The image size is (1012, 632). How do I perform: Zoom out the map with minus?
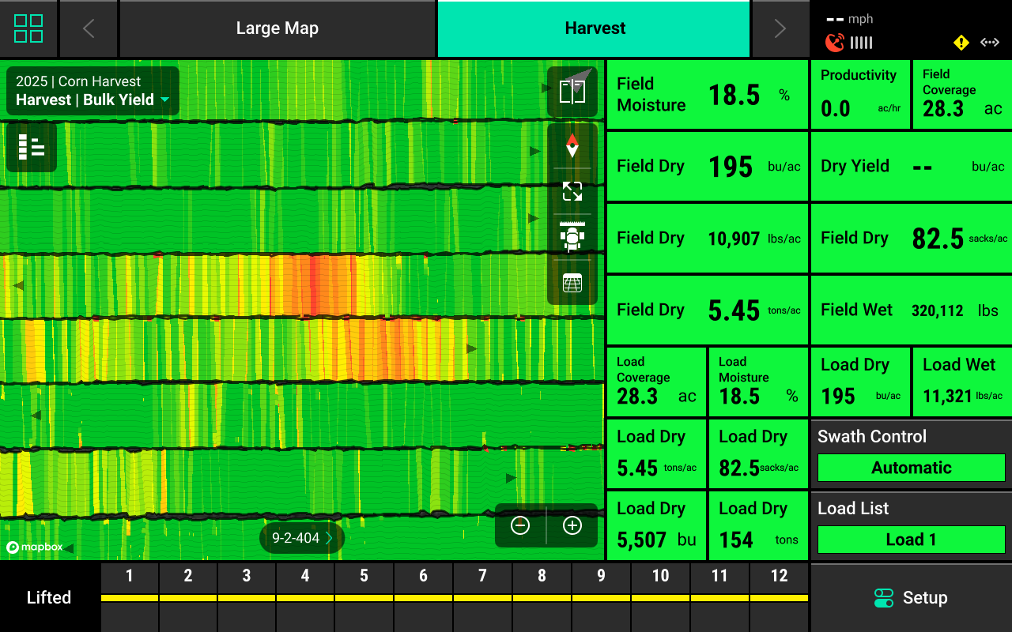[x=520, y=525]
